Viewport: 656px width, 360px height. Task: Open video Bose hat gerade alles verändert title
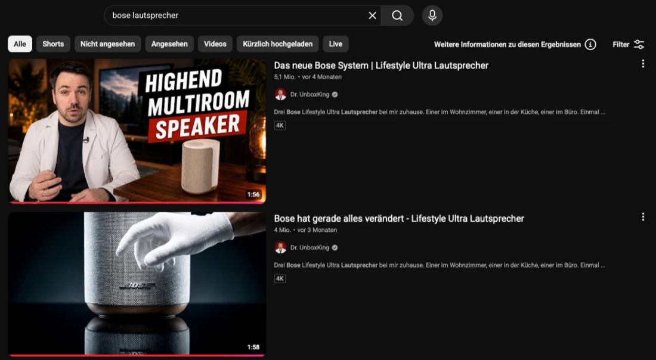[399, 218]
